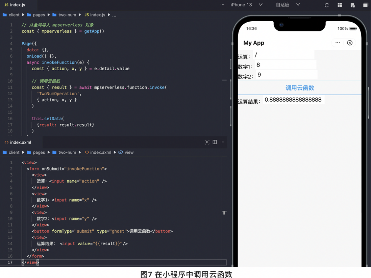Click the 运算结果 field showing 0.888

click(x=293, y=100)
